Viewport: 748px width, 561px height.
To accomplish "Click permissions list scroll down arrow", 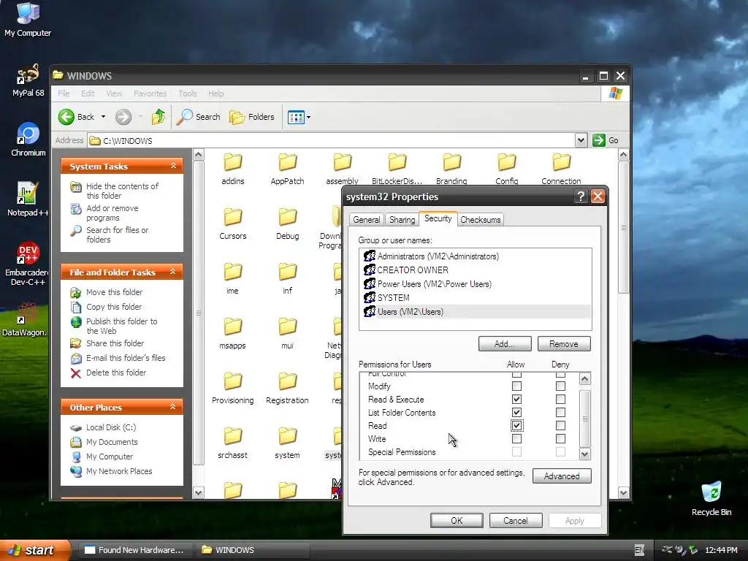I will point(585,454).
